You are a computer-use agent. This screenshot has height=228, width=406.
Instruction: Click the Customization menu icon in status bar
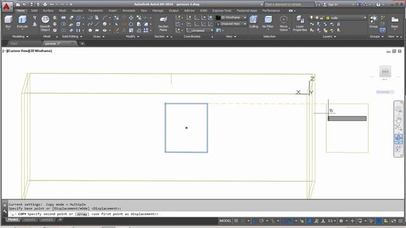tap(400, 221)
